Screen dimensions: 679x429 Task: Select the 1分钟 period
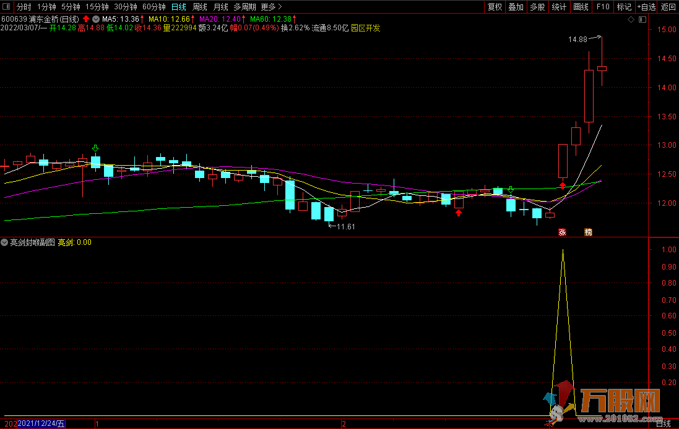tap(46, 7)
